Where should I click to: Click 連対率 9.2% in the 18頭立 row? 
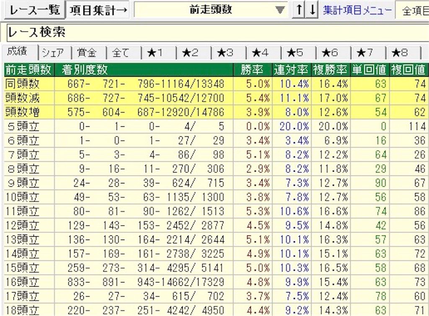[x=297, y=310]
